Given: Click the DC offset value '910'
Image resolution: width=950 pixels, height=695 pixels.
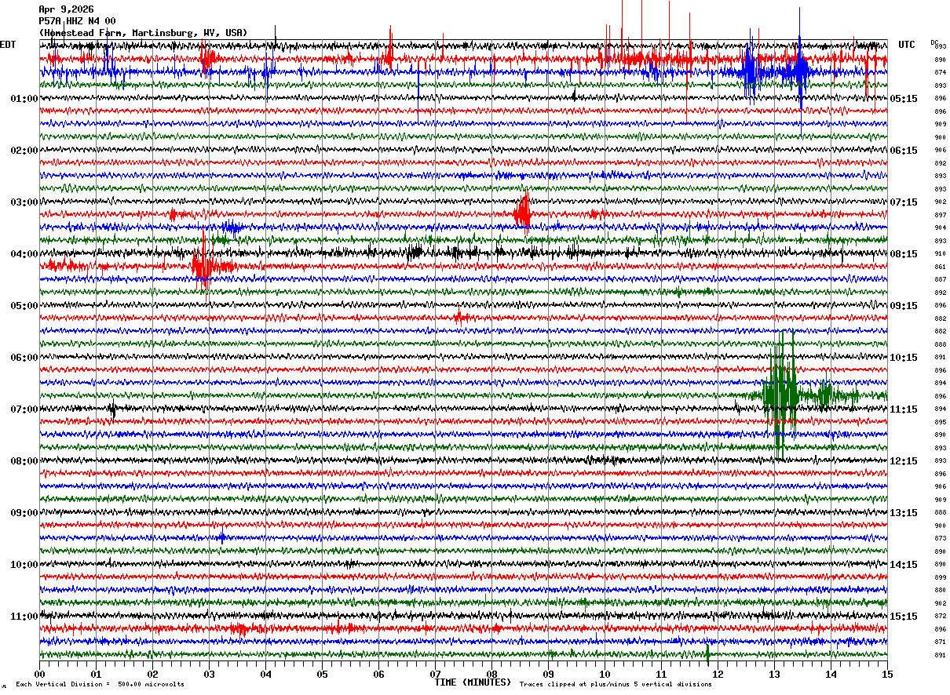Looking at the screenshot, I should click(x=940, y=253).
